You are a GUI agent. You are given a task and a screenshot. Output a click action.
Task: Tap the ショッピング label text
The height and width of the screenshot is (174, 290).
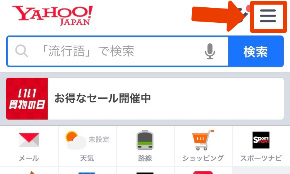pos(203,158)
